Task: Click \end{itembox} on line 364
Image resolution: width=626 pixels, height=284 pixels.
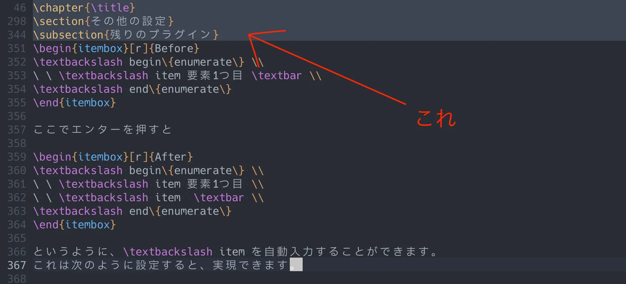Action: tap(75, 224)
